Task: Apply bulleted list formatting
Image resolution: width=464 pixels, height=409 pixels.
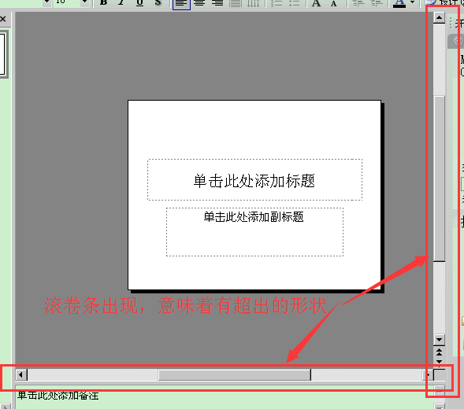Action: click(x=295, y=3)
